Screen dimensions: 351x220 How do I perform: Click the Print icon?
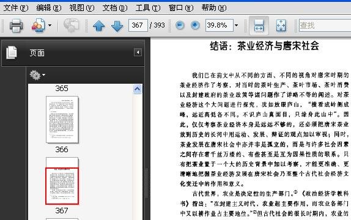[16, 26]
